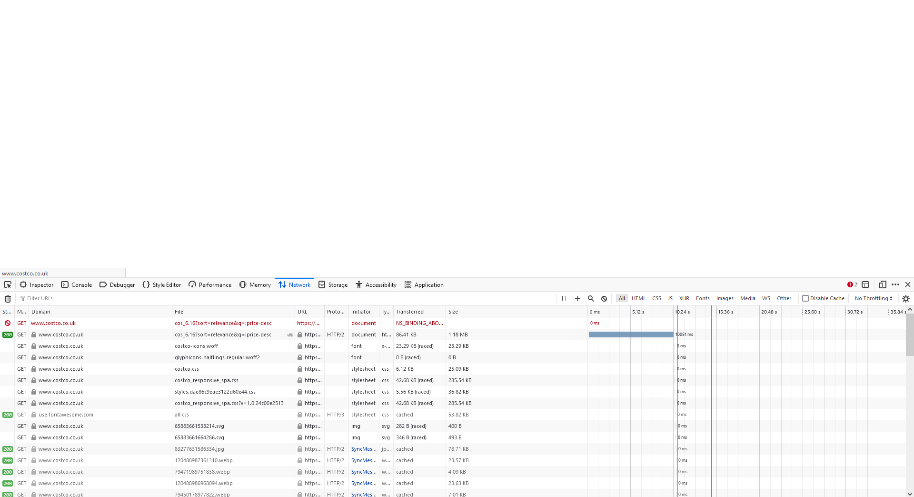
Task: Open the frame selection dropdown
Action: tap(865, 284)
